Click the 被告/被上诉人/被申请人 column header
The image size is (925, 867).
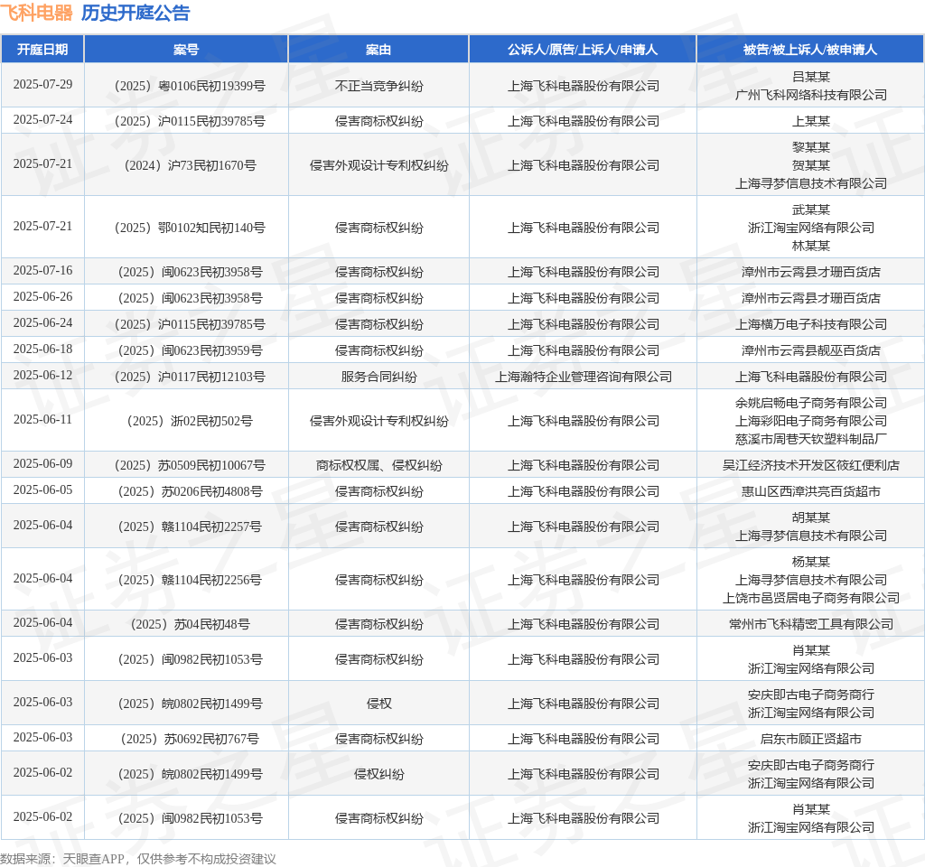point(810,50)
